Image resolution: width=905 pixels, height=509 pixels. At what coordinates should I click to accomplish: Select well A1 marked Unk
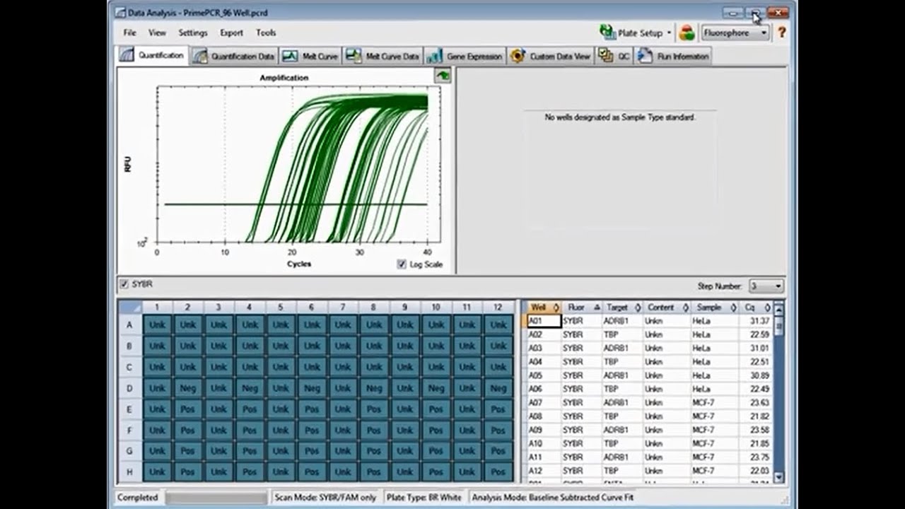tap(157, 325)
